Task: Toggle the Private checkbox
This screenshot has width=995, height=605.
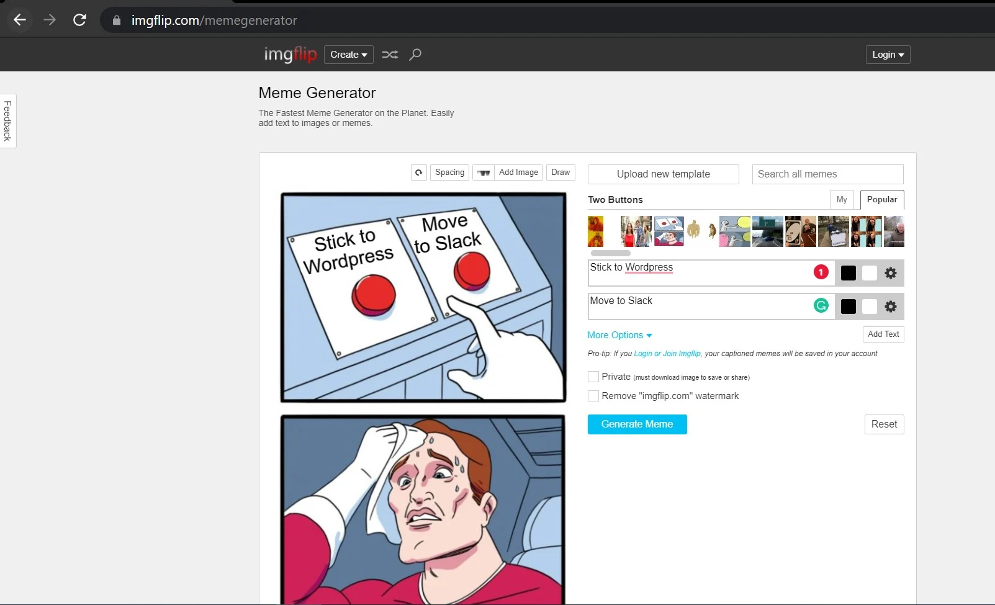Action: 593,377
